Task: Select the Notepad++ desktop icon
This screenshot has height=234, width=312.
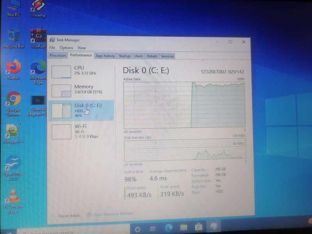Action: pos(13,131)
